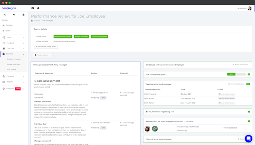
Task: Open the mail envelope icon
Action: pyautogui.click(x=33, y=8)
